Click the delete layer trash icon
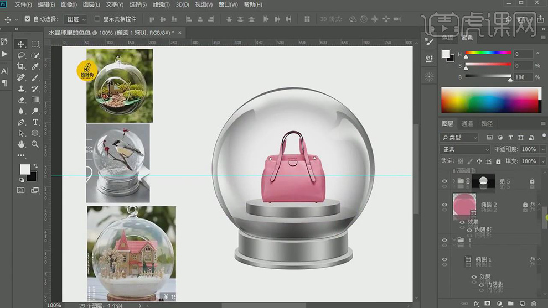This screenshot has height=308, width=548. coord(533,304)
